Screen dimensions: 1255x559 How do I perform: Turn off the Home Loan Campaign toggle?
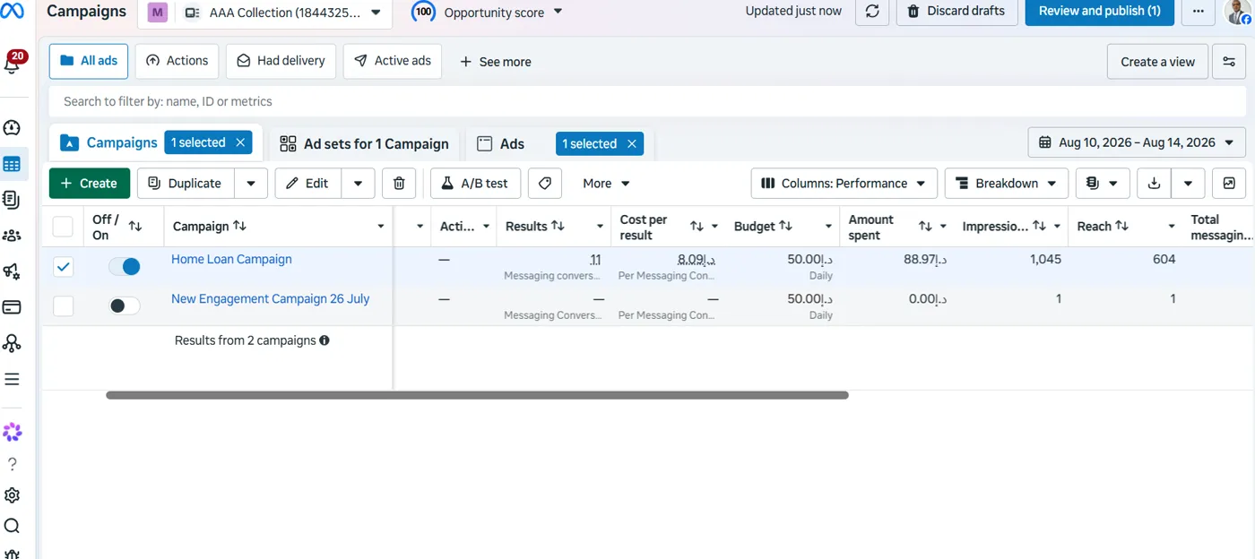coord(125,266)
